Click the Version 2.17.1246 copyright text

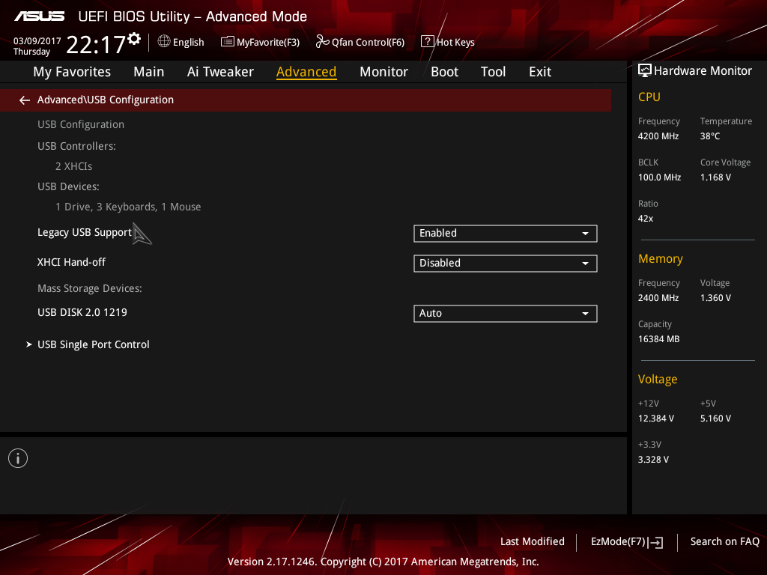(x=383, y=562)
